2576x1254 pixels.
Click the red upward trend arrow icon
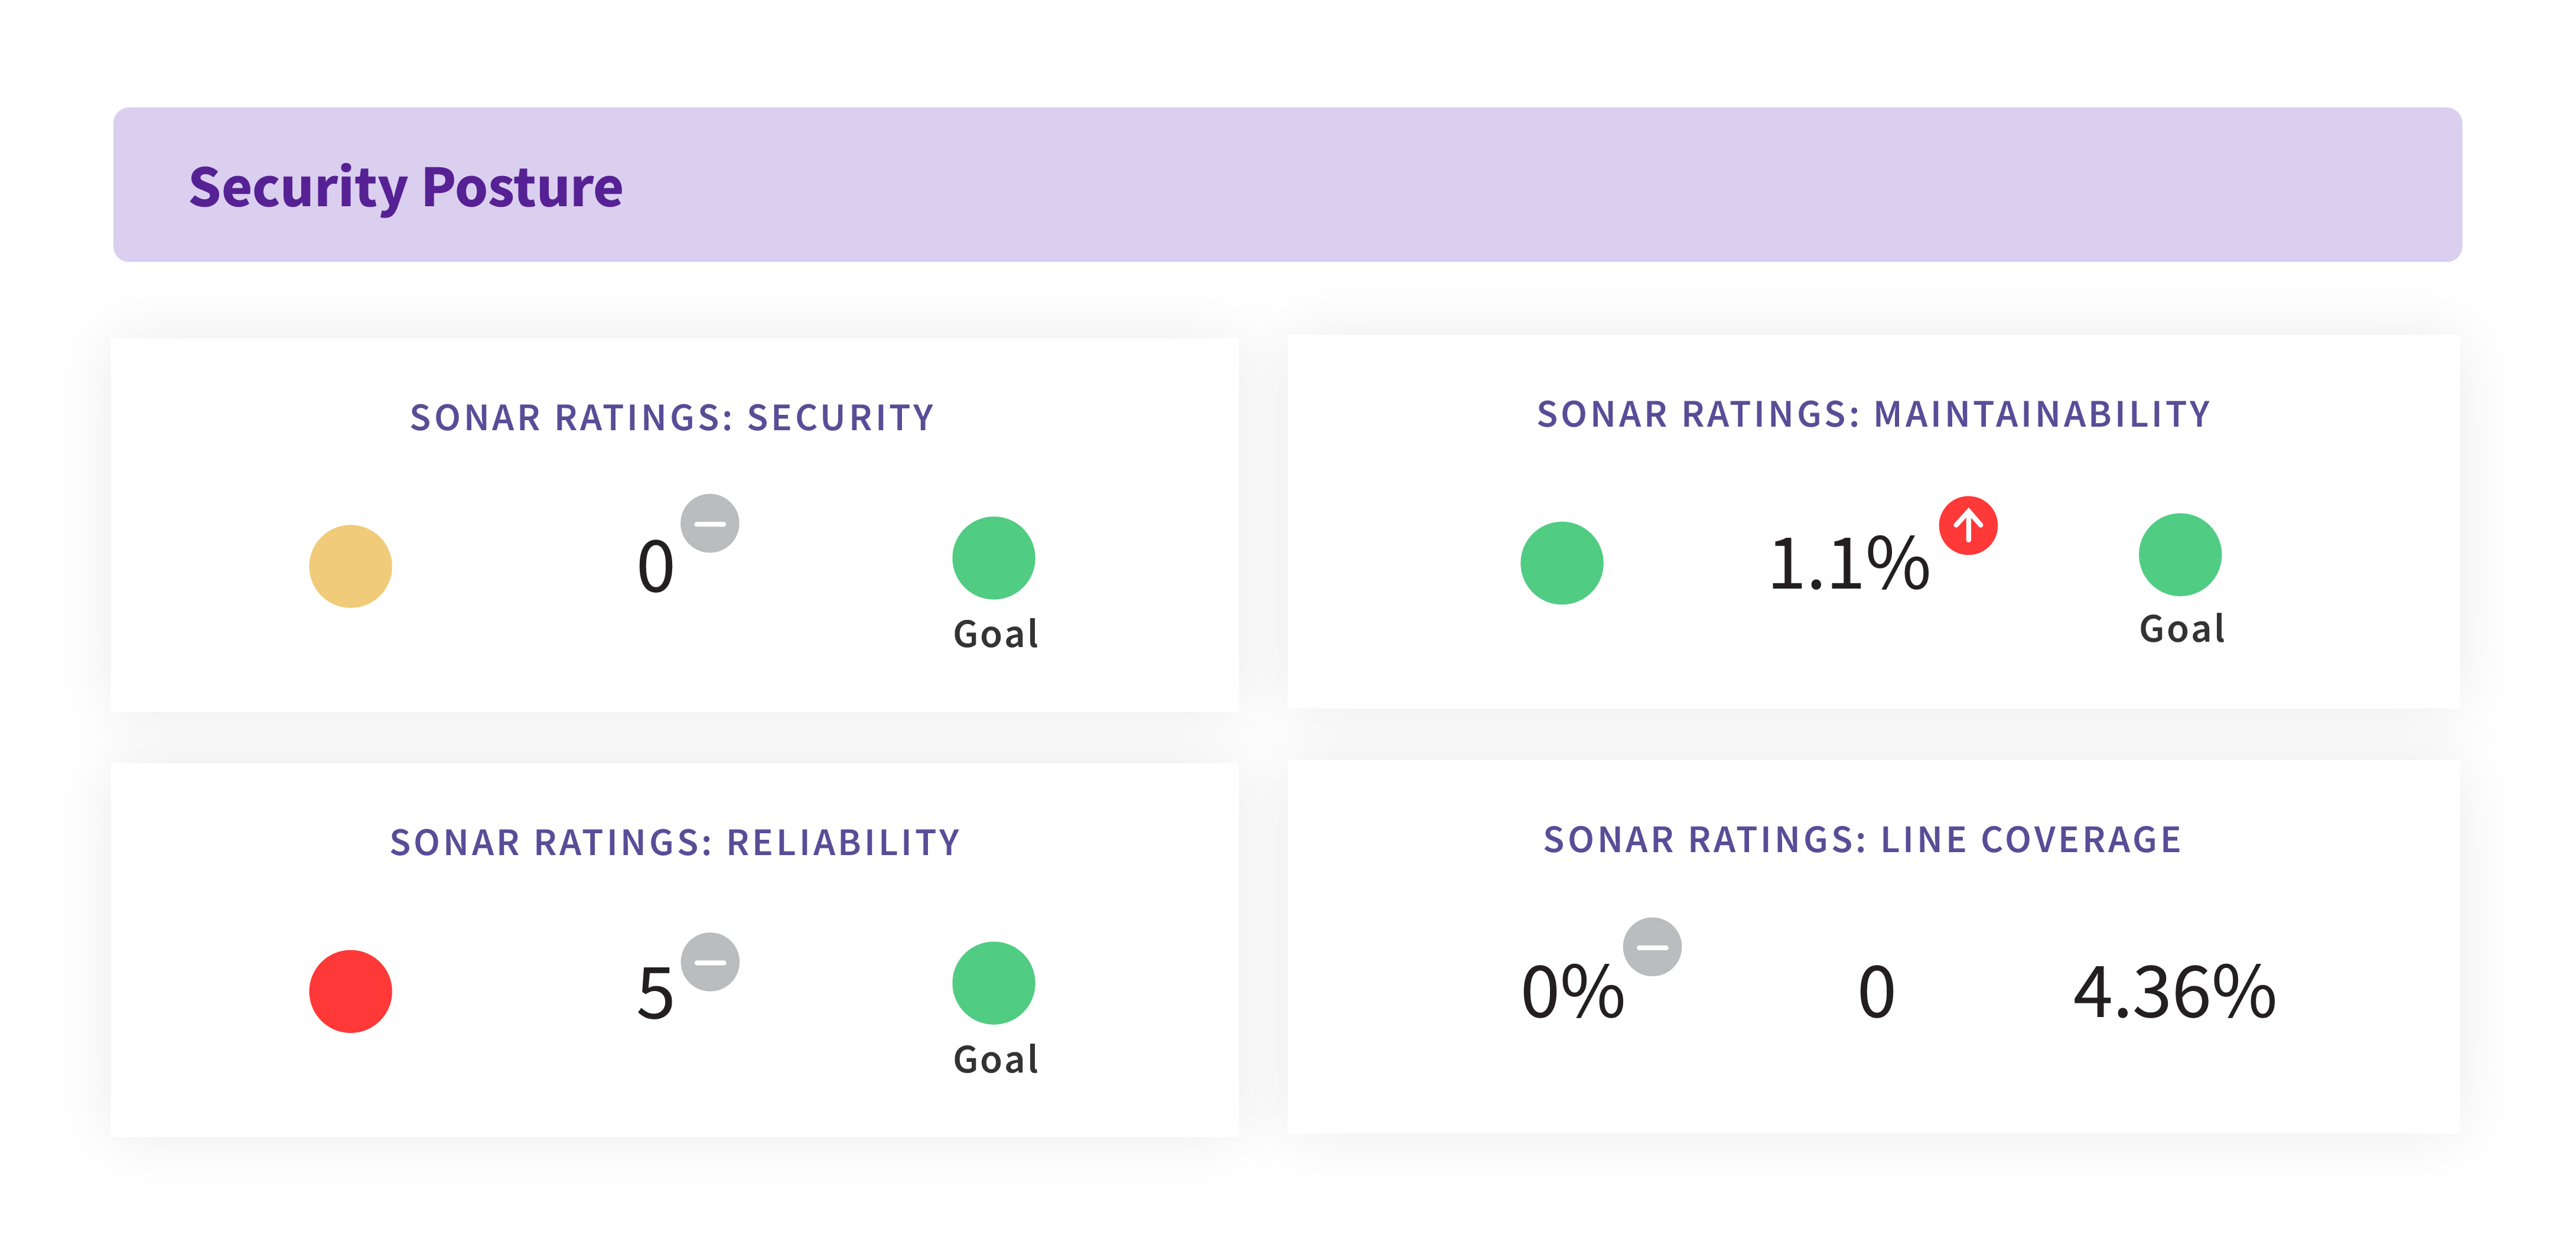1967,524
